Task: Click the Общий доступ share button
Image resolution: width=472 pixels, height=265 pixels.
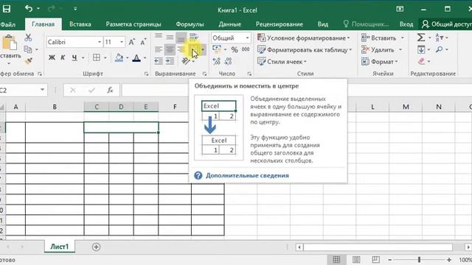Action: [x=446, y=24]
